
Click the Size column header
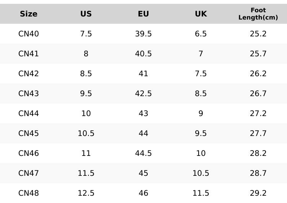pos(29,14)
